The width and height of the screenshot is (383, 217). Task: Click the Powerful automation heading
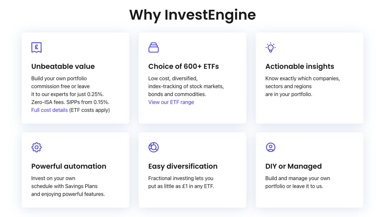pos(69,166)
